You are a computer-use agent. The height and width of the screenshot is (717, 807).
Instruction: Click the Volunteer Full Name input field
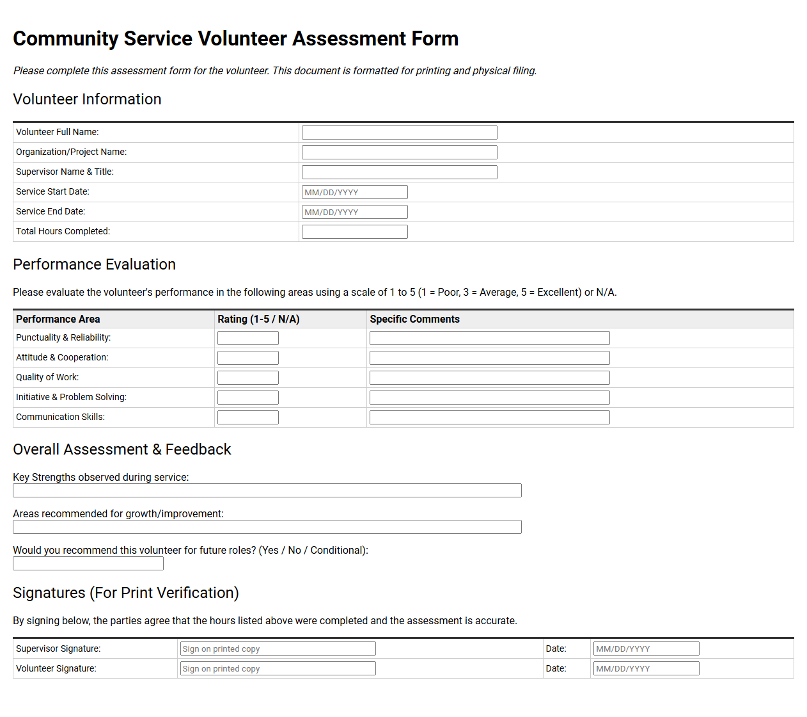click(399, 133)
